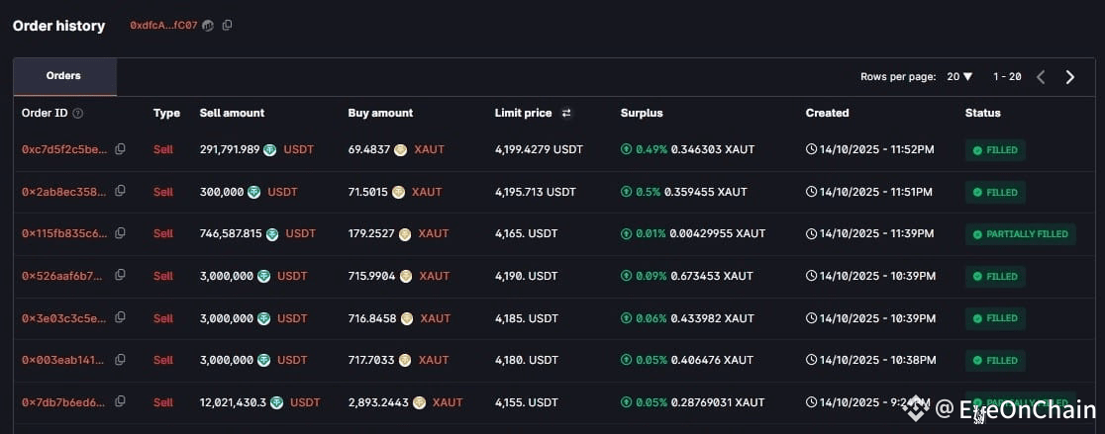Click the wallet identicon next to address
Viewport: 1105px width, 434px height.
click(208, 26)
